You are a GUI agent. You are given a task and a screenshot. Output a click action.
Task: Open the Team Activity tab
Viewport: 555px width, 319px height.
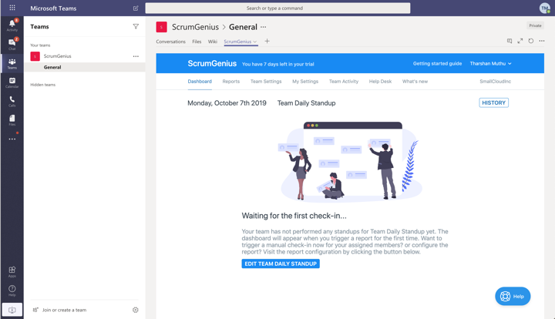[344, 82]
